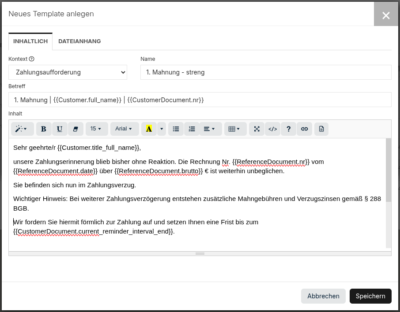Image resolution: width=400 pixels, height=312 pixels.
Task: Click the Abbrechen button
Action: click(x=323, y=296)
